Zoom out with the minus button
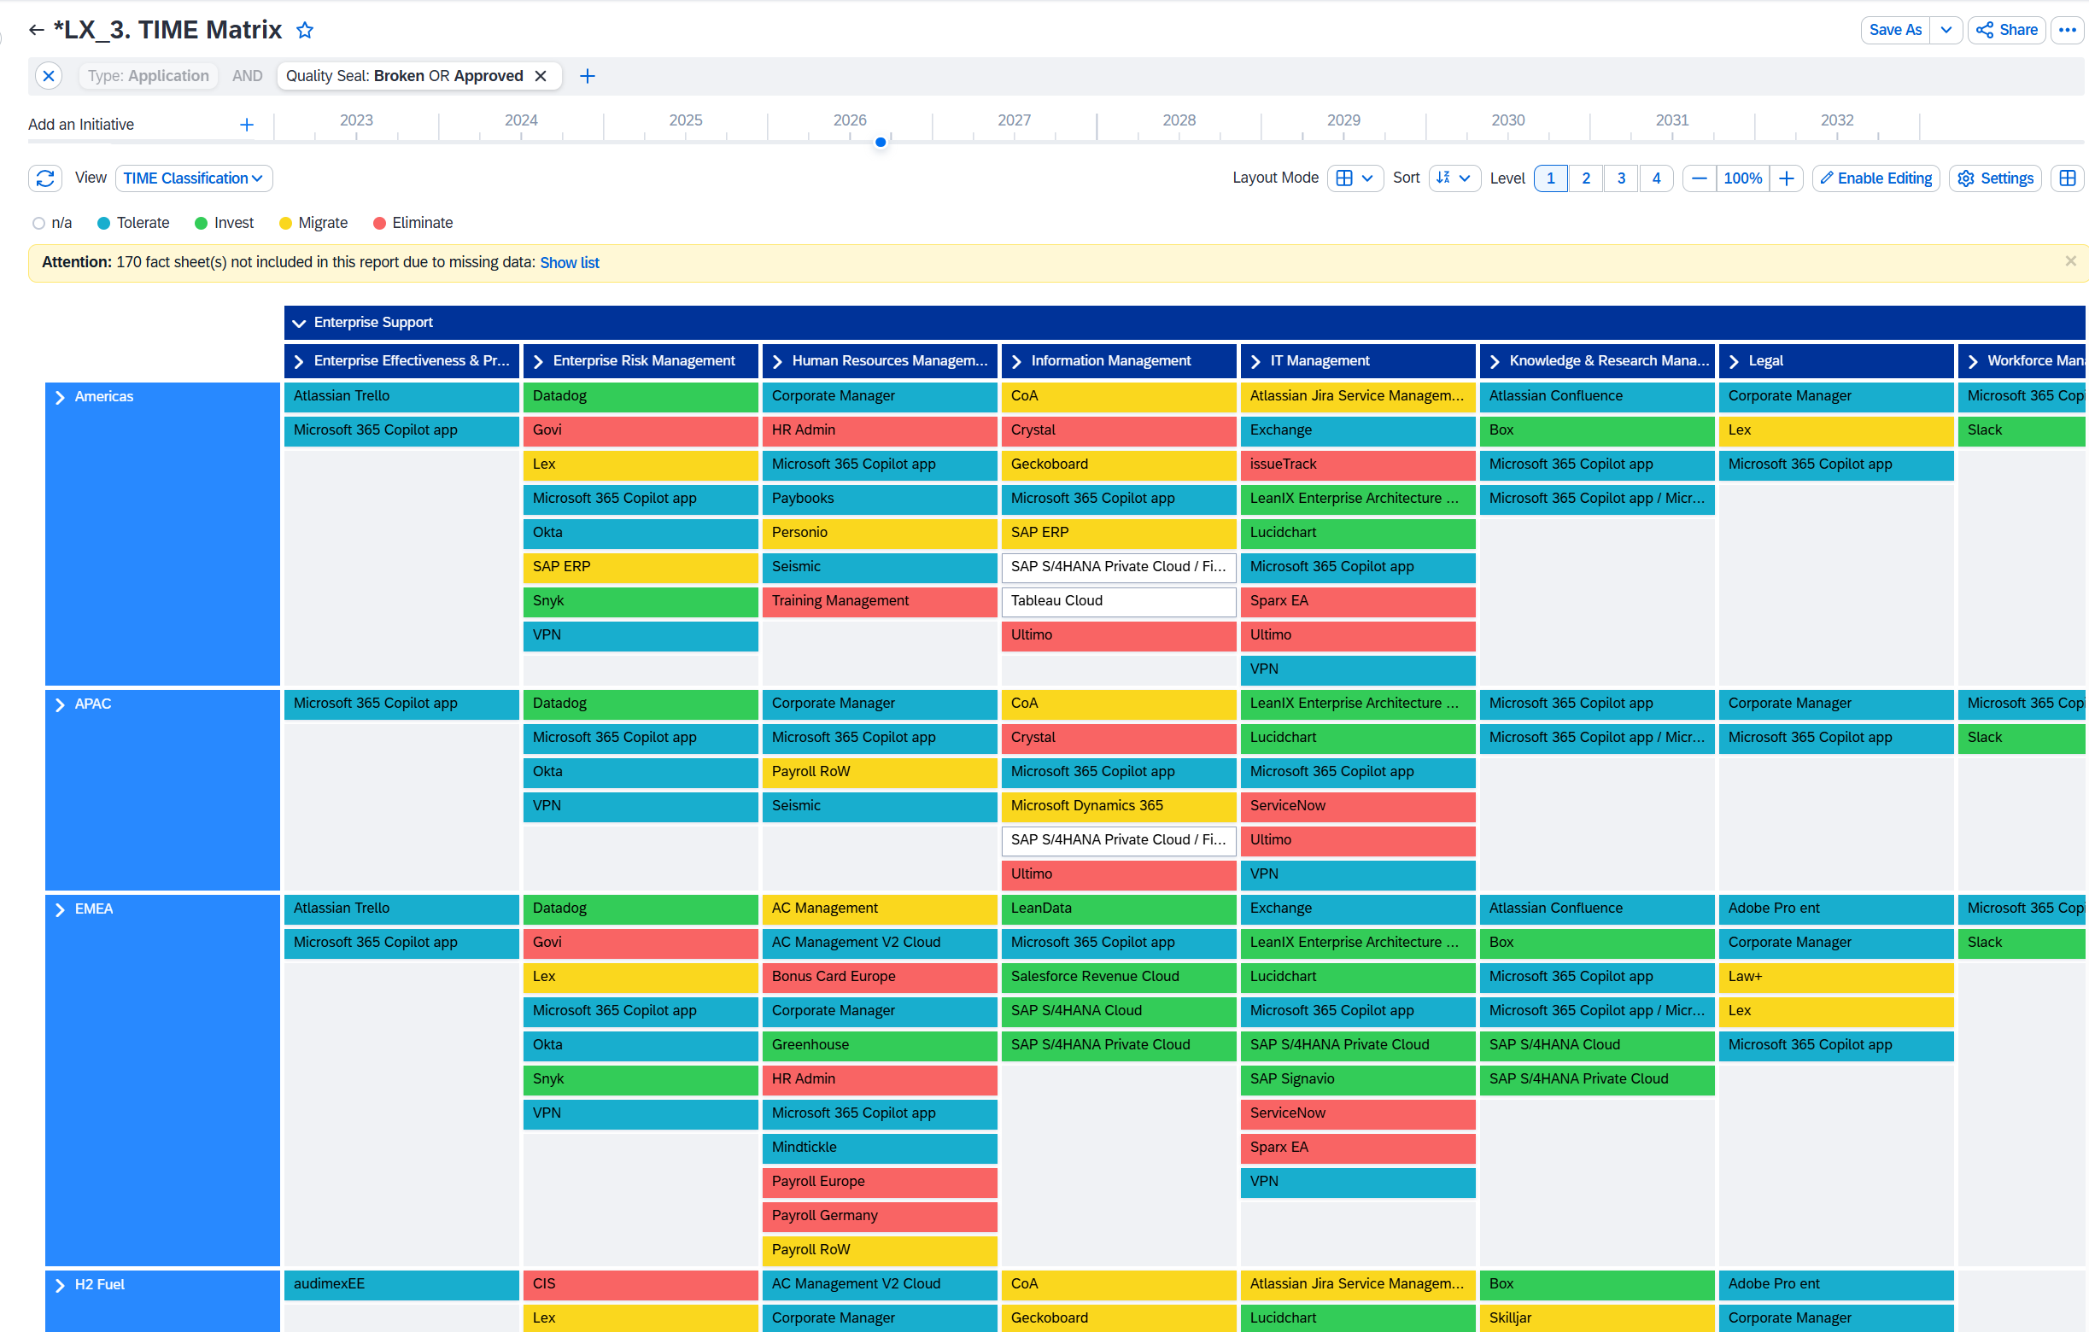The image size is (2089, 1332). click(1699, 178)
